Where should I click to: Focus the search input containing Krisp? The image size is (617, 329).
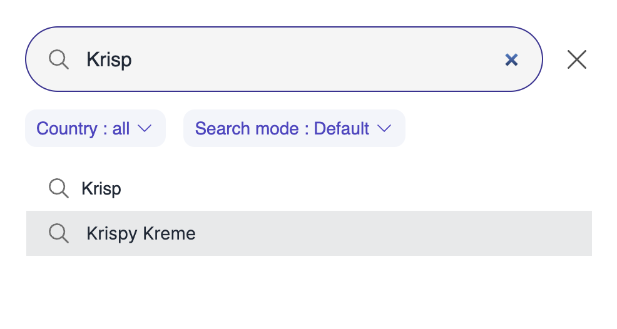pos(282,60)
